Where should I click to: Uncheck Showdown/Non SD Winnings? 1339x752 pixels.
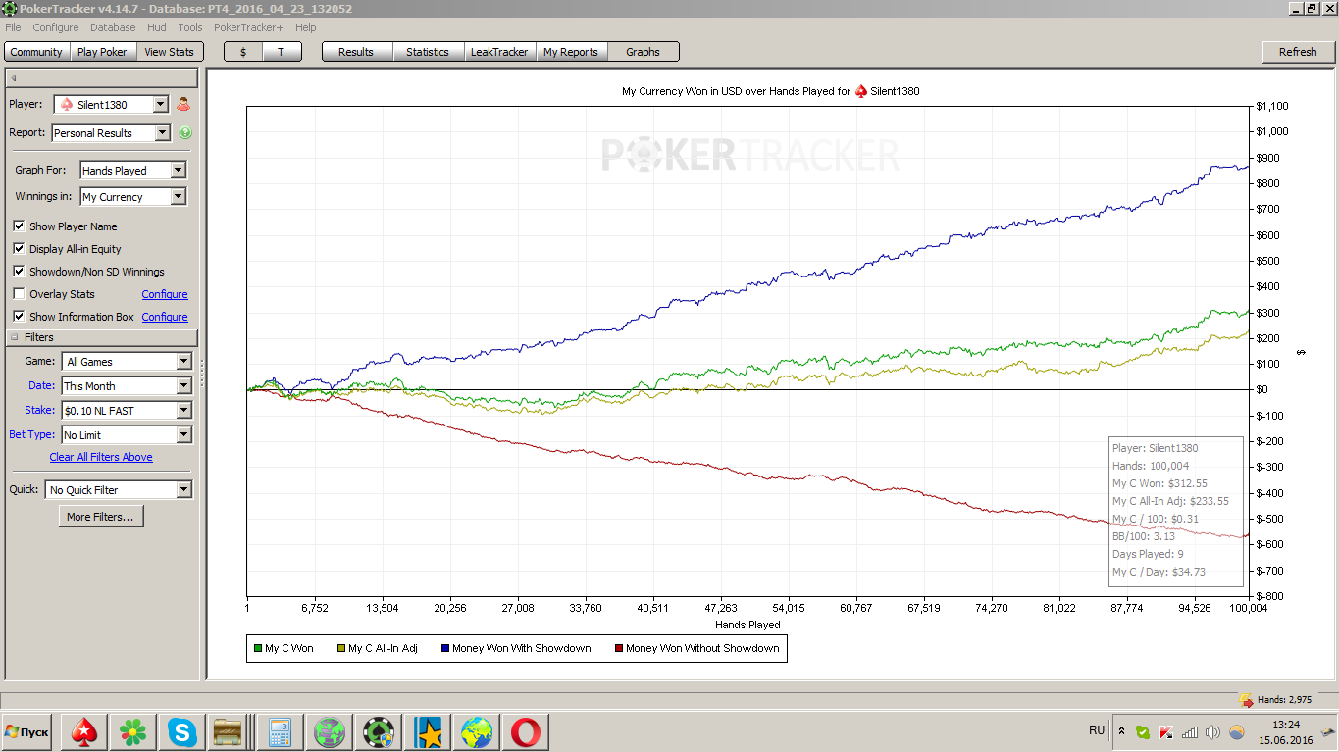tap(19, 272)
